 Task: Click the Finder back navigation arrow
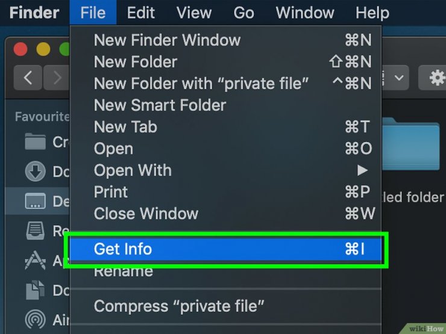click(28, 77)
